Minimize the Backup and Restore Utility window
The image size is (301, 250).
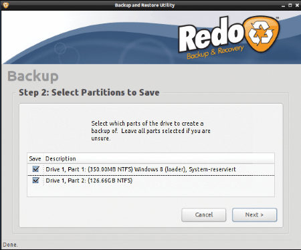pos(284,5)
